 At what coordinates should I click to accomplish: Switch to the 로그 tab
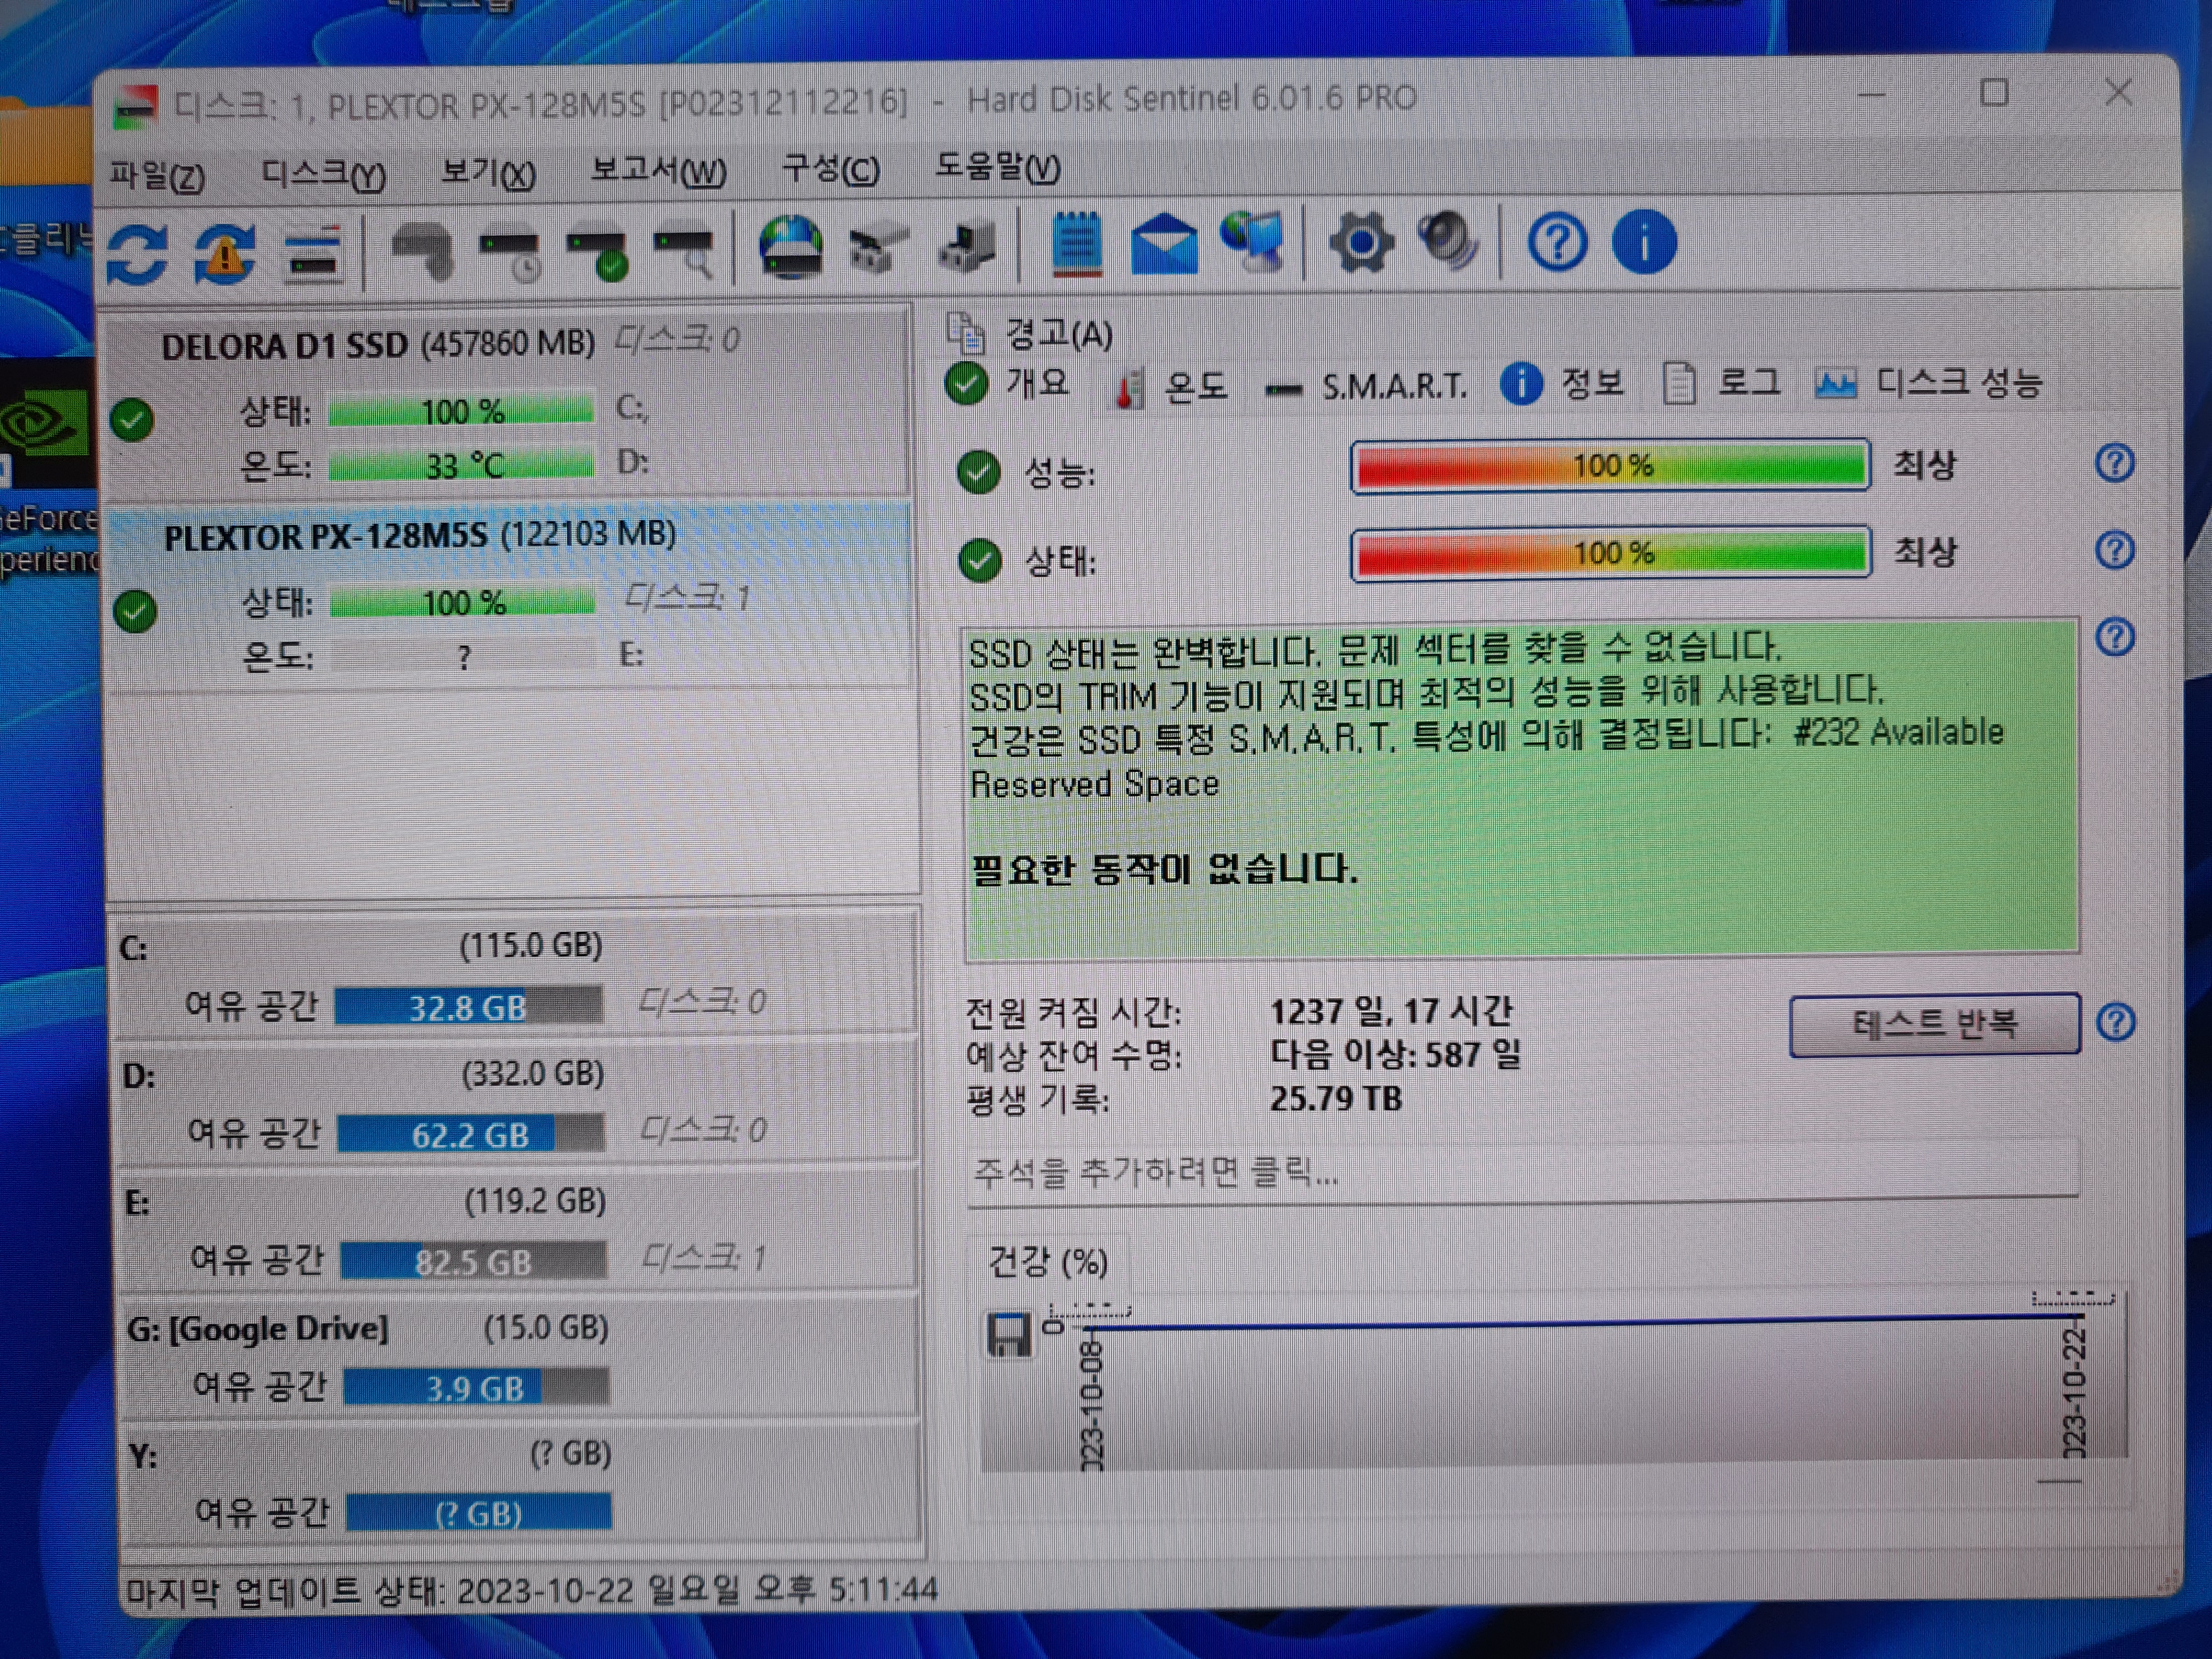coord(1721,382)
